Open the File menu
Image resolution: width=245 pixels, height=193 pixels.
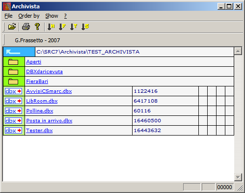(8, 16)
